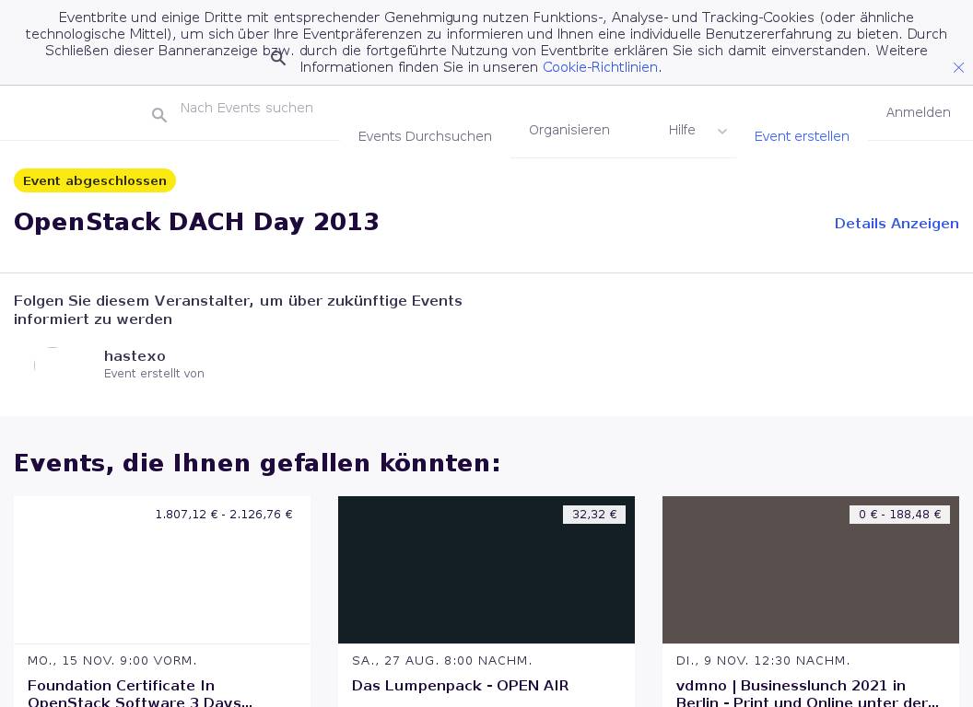973x707 pixels.
Task: Click Anmelden to sign in
Action: coord(918,112)
